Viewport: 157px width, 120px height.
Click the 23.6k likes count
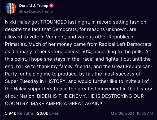pyautogui.click(x=42, y=113)
